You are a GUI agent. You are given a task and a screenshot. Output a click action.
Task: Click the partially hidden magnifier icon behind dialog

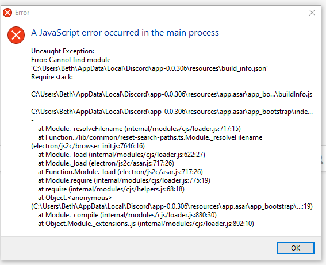323,159
